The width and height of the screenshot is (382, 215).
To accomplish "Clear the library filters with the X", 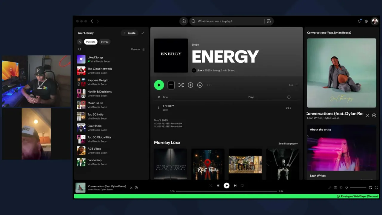I will coord(80,42).
